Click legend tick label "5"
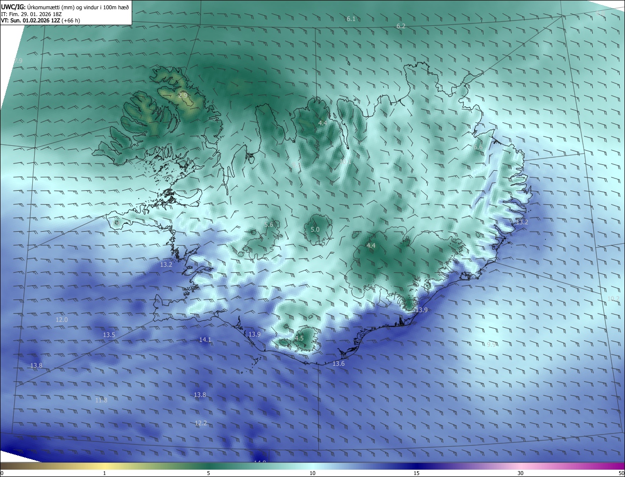625x477 pixels. pyautogui.click(x=208, y=473)
